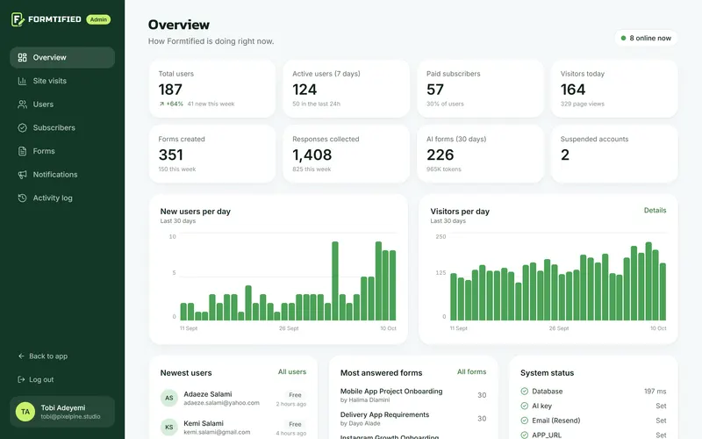Go to Site visits in the sidebar
The width and height of the screenshot is (702, 439).
click(x=62, y=81)
